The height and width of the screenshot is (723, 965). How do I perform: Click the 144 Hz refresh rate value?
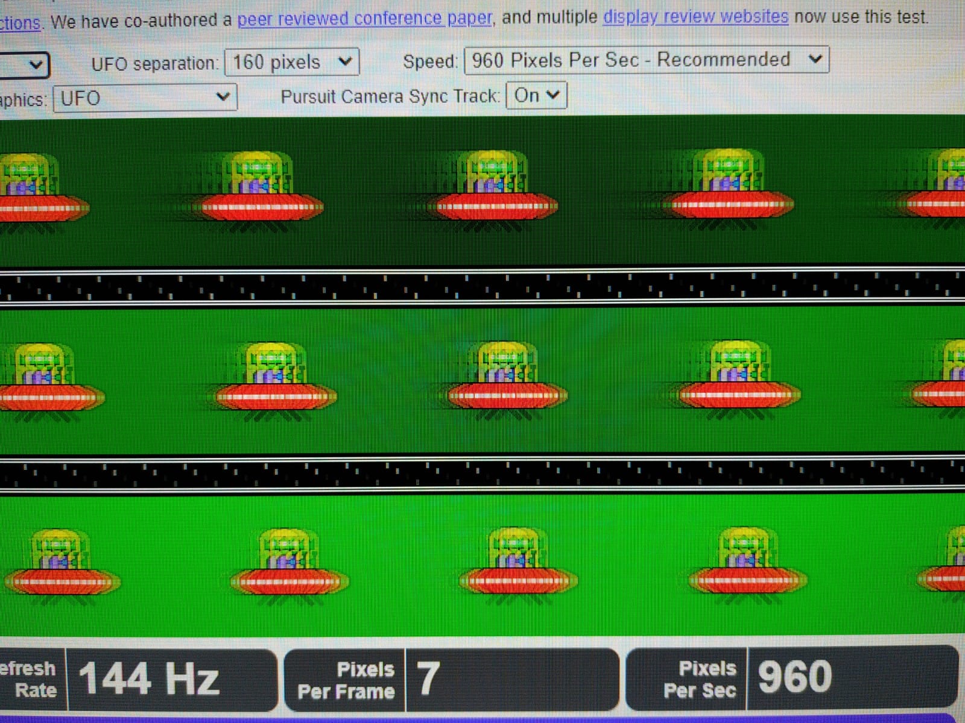click(149, 678)
